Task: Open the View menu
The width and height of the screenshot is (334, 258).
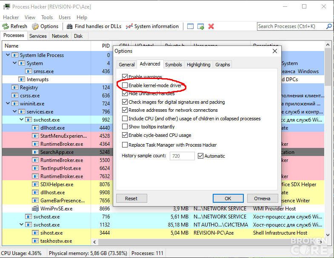Action: (x=30, y=17)
